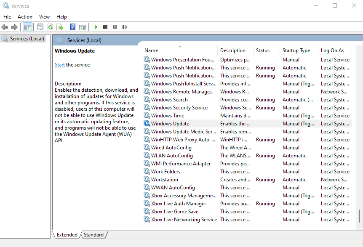Open the Action menu

tap(25, 17)
